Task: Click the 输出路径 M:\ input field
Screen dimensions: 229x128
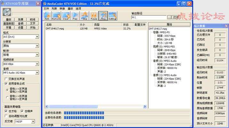Action: point(149,17)
